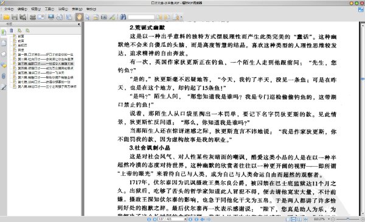The height and width of the screenshot is (222, 365).
Task: Select the 目录 bookmark
Action: coord(21,50)
